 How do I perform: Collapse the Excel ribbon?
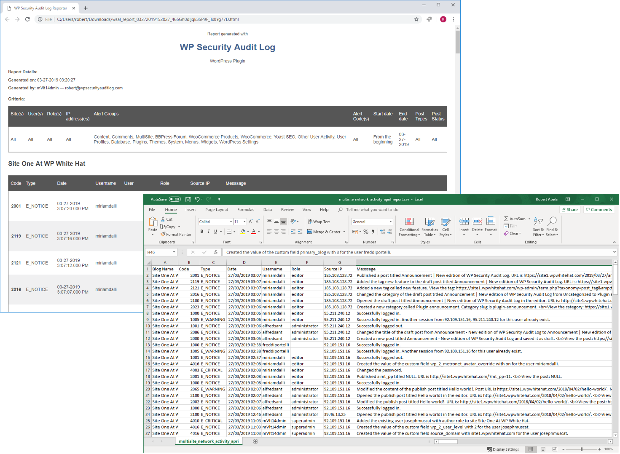coord(614,242)
